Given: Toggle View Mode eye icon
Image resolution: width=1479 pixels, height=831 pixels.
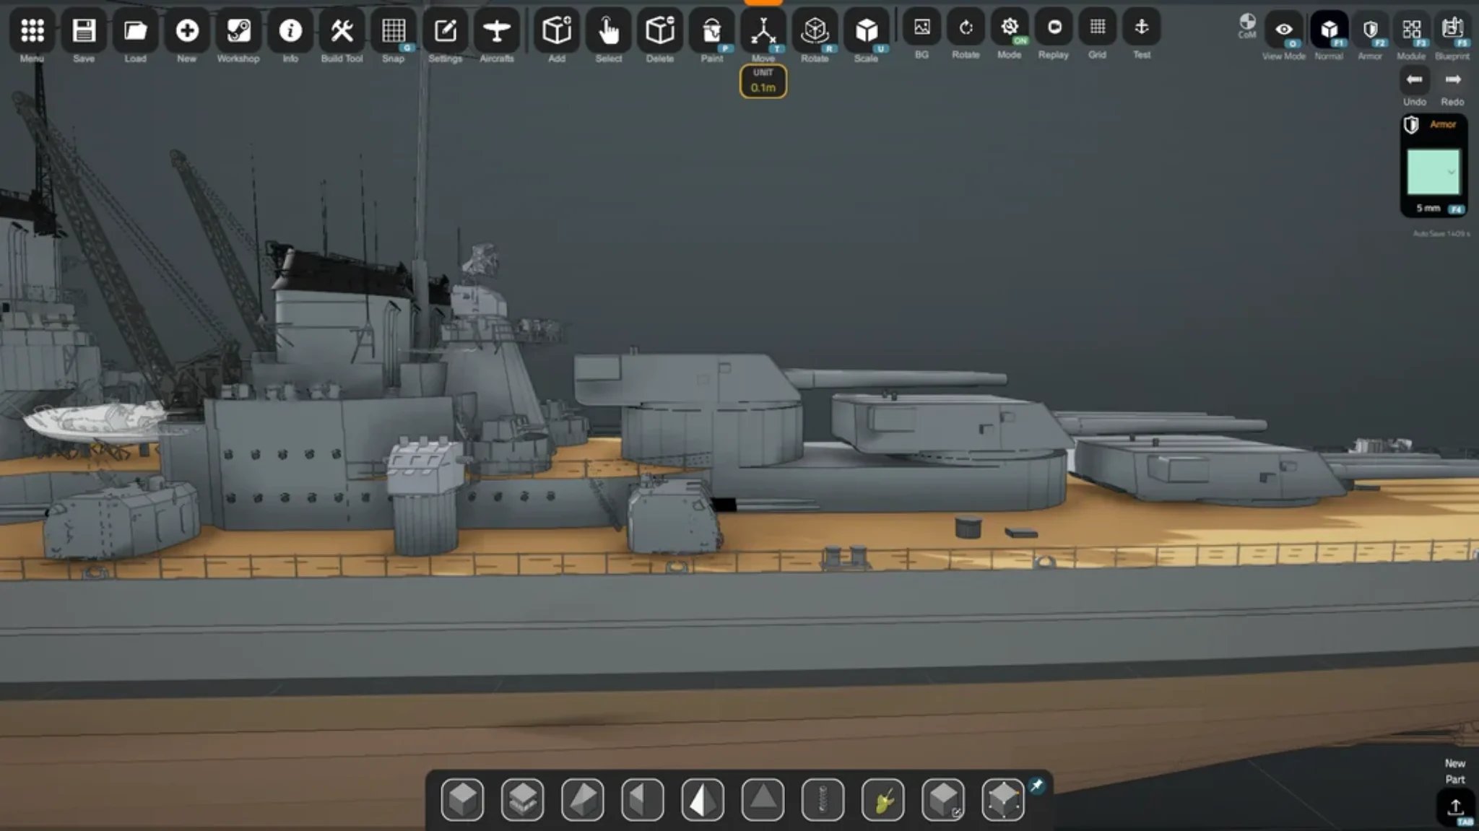Looking at the screenshot, I should click(1283, 30).
